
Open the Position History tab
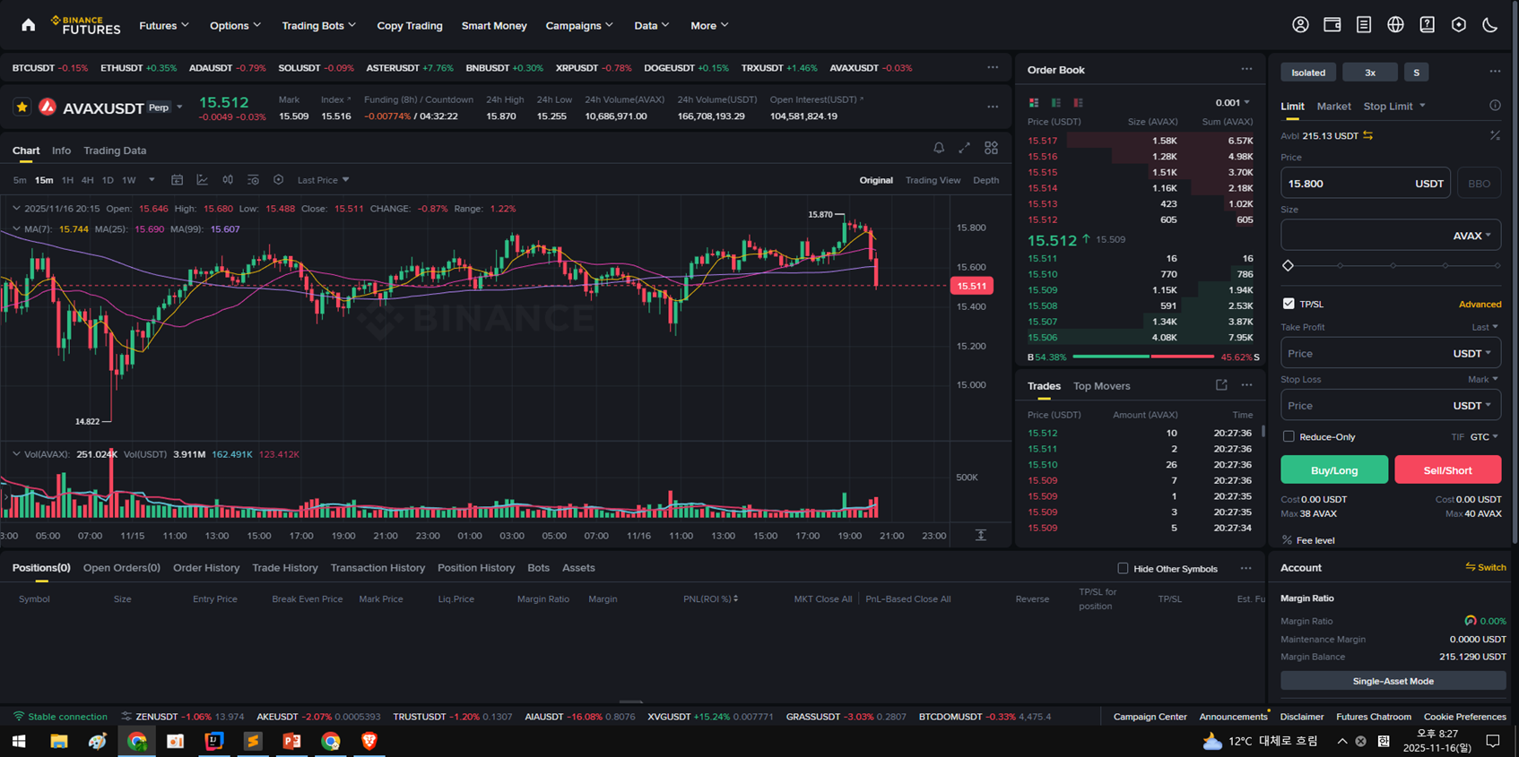click(476, 568)
